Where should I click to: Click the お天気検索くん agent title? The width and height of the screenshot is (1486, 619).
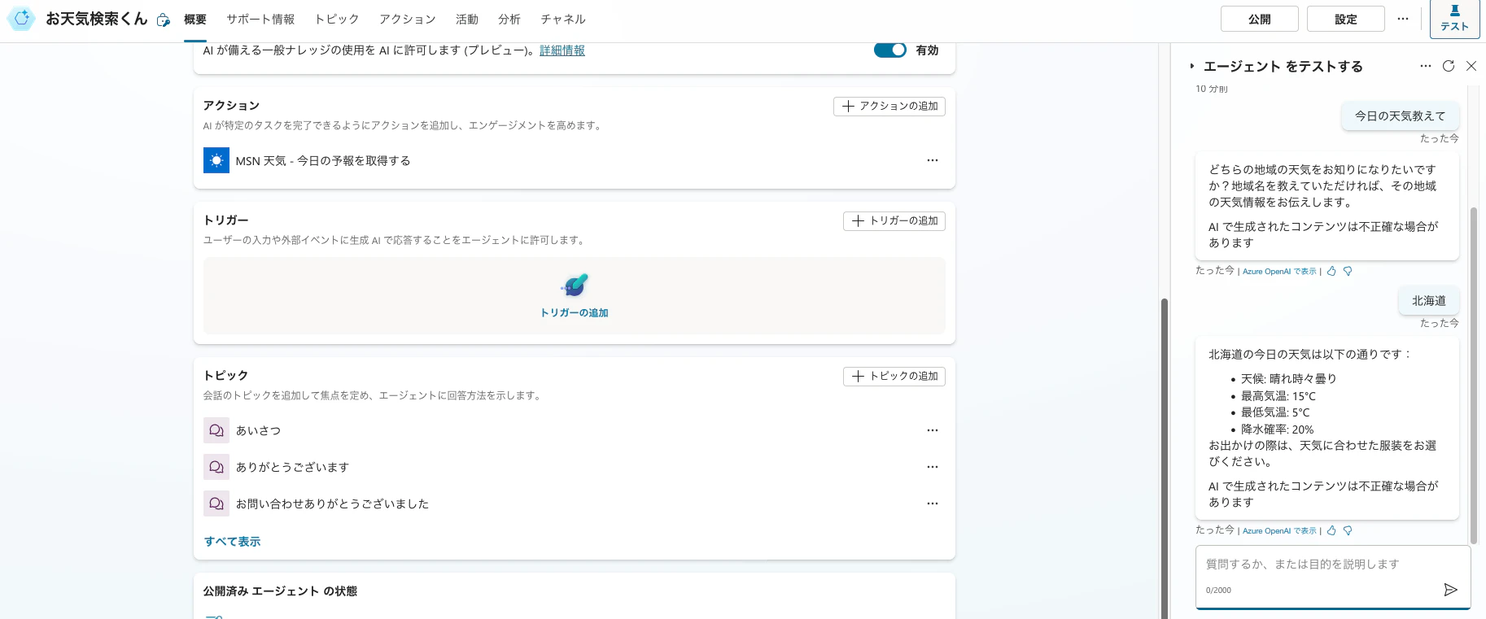97,19
